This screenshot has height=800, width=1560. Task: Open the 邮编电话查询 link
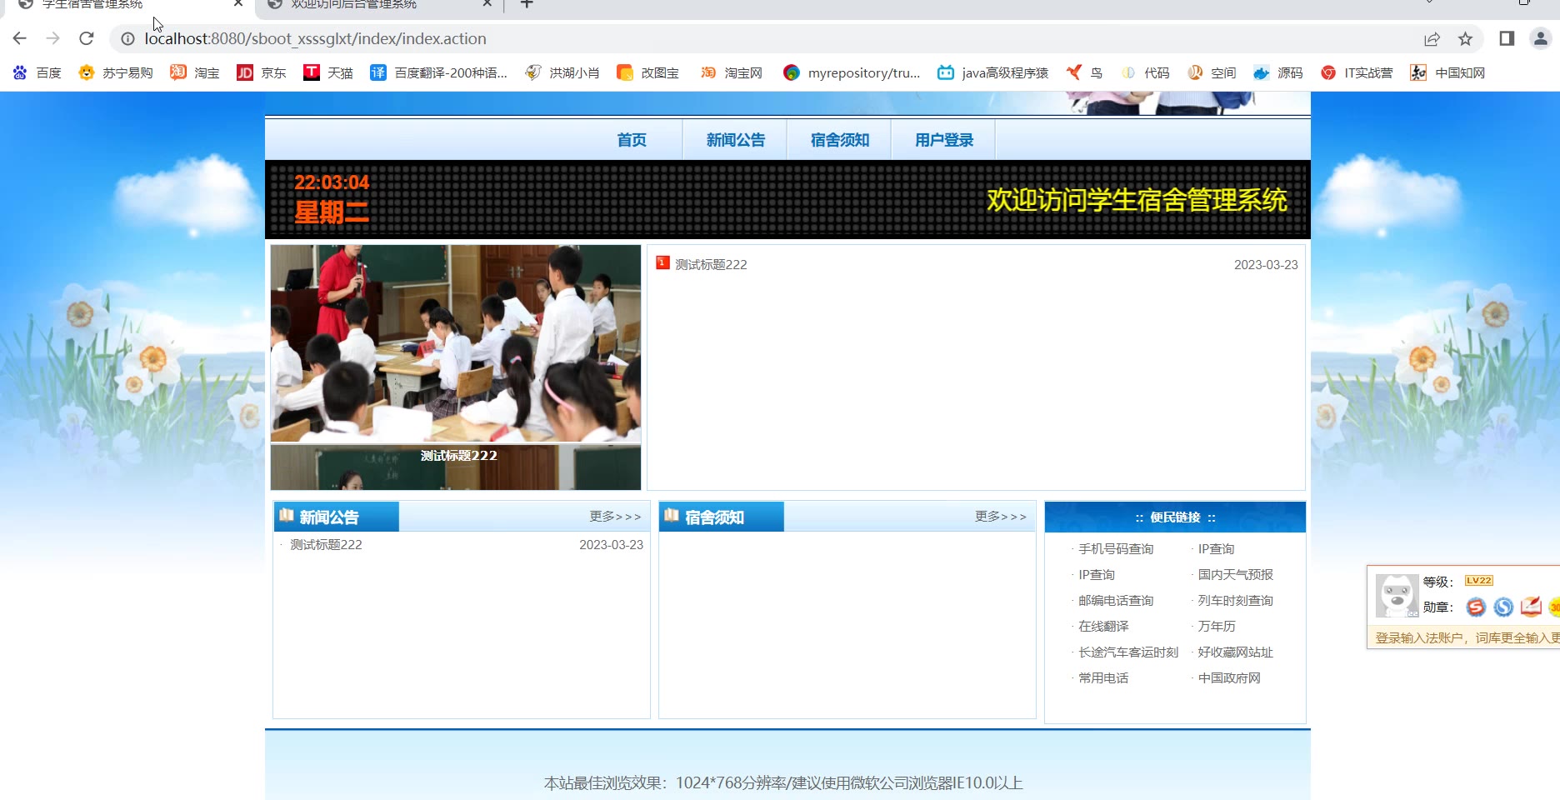coord(1116,600)
